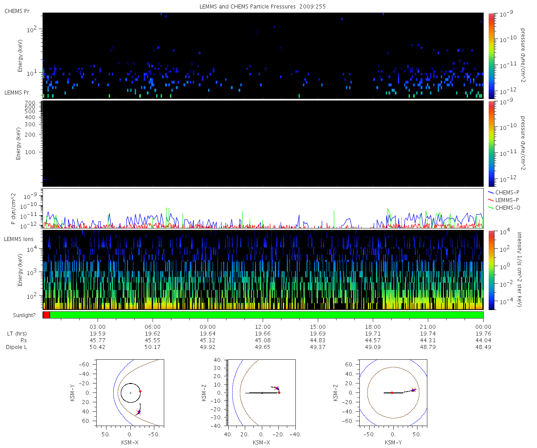Click the CHEMS Pr. panel label
Screen dimensions: 537x448
click(x=18, y=11)
